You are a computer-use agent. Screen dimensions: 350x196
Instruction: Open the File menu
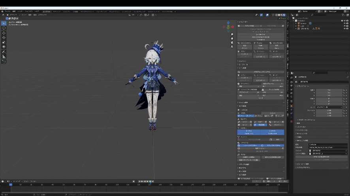[8, 11]
